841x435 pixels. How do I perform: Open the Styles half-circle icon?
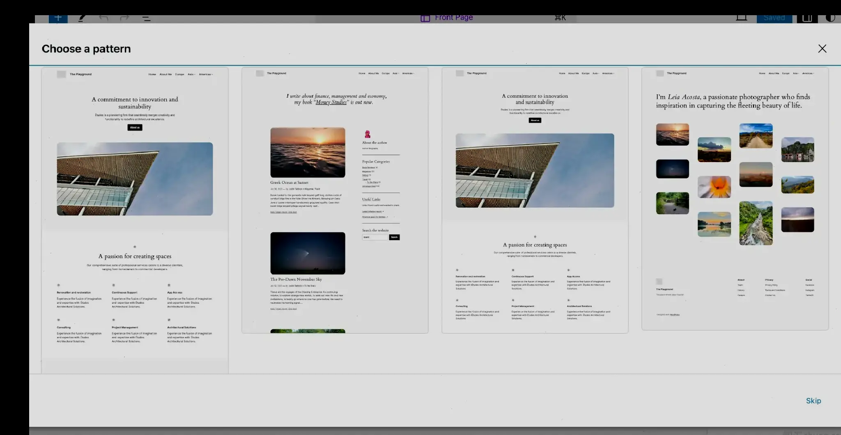coord(830,18)
